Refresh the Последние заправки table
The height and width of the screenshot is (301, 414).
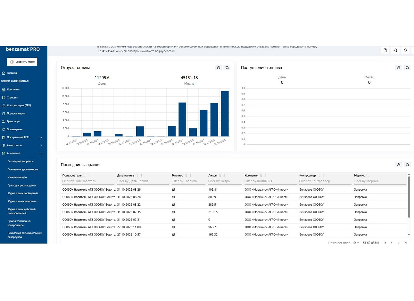(x=407, y=165)
